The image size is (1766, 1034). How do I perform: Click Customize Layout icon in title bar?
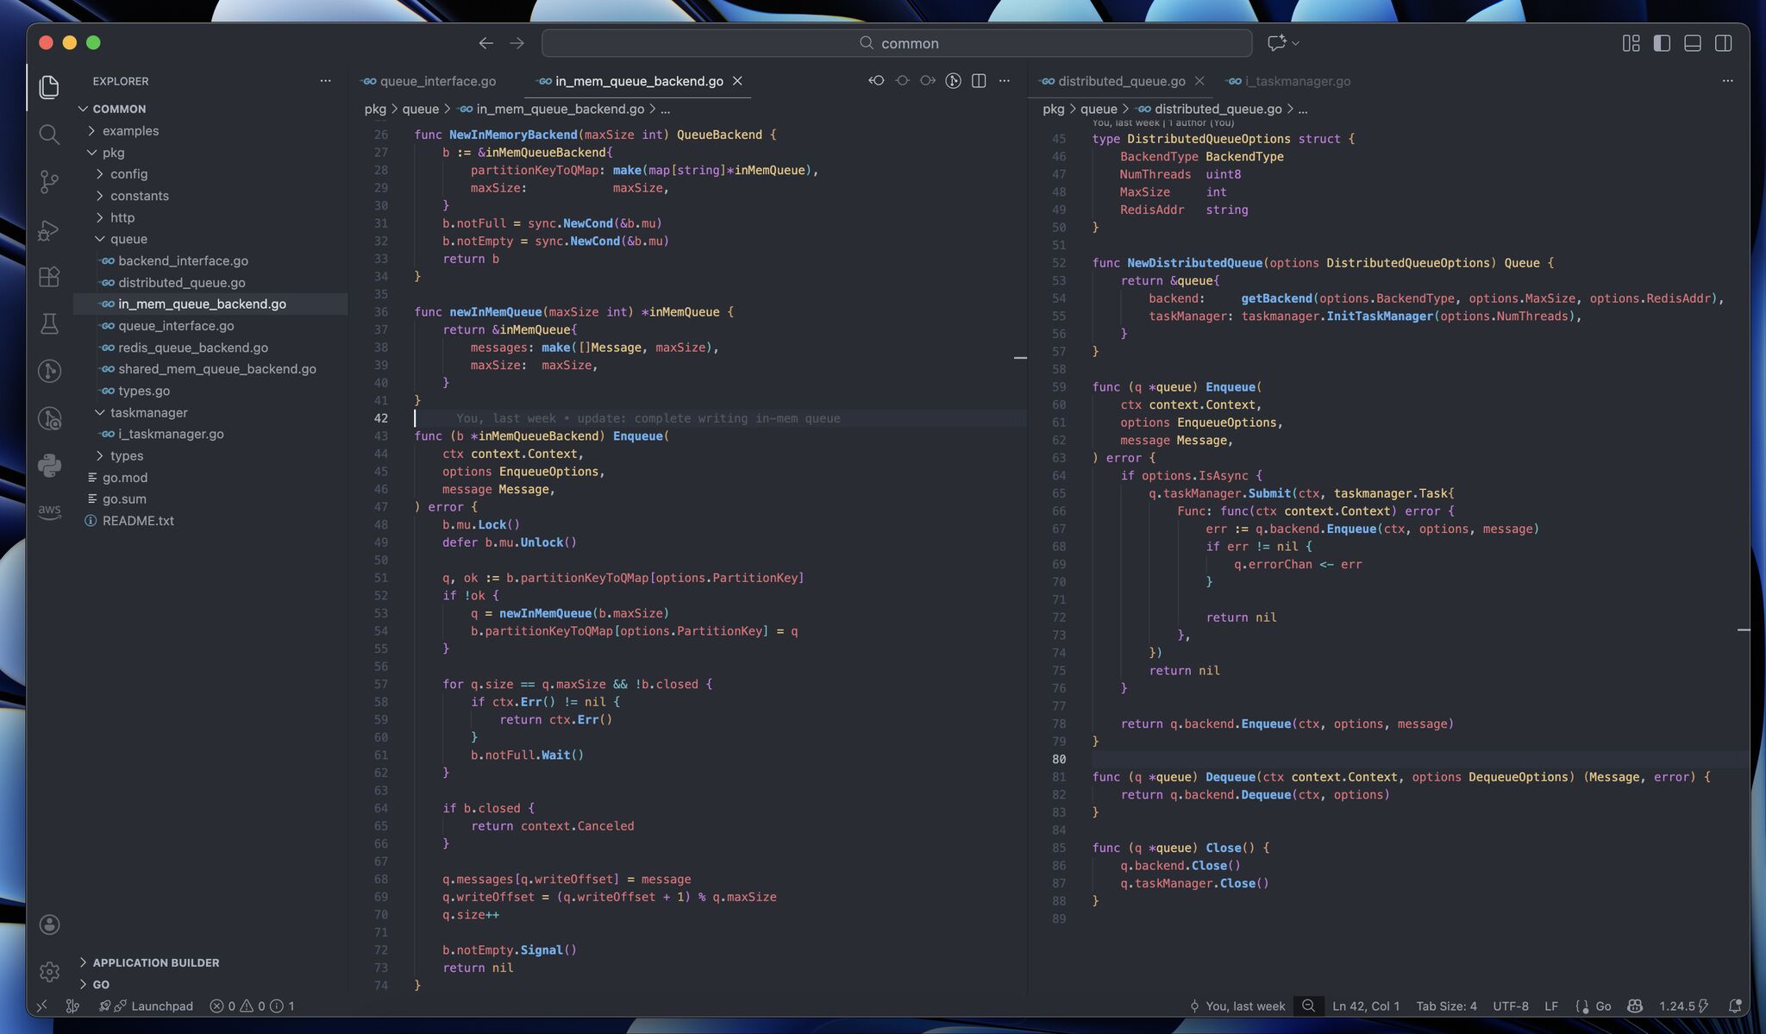click(1631, 43)
